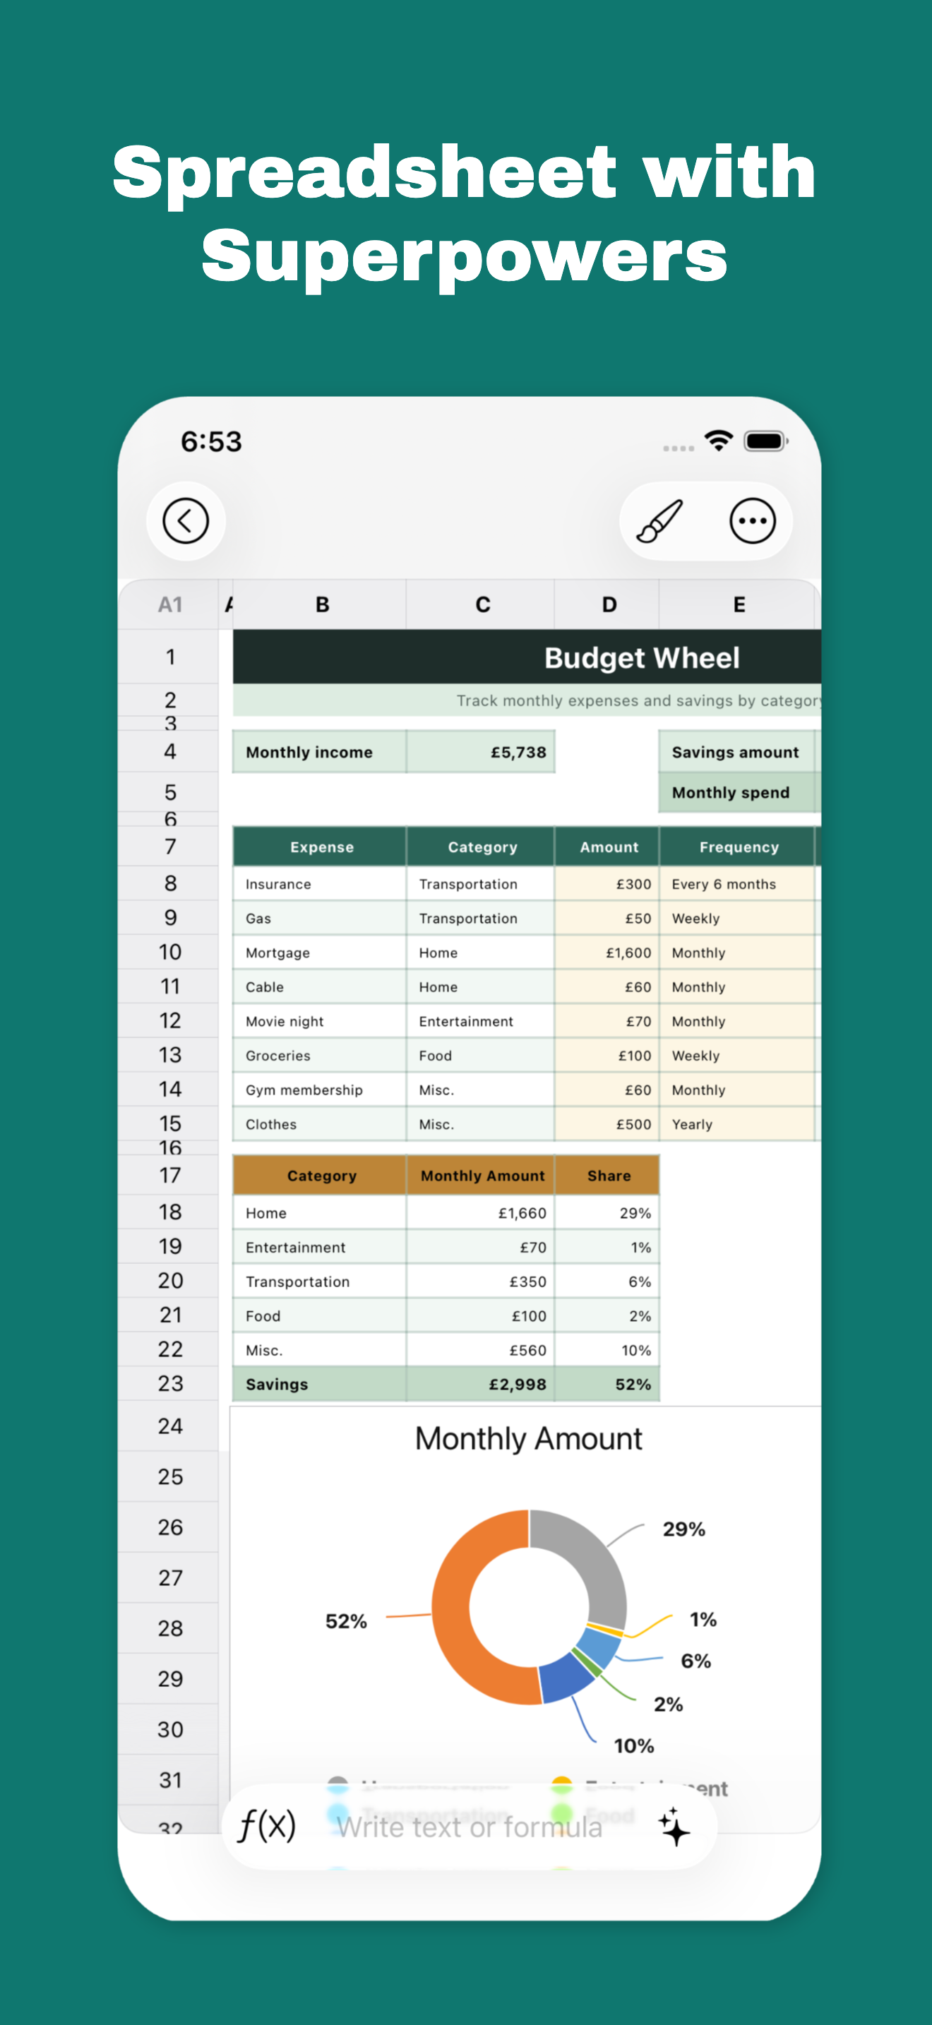
Task: Select the Monthly income label cell
Action: point(320,752)
